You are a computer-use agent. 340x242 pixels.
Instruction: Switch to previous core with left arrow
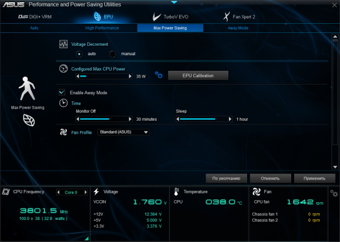pos(58,192)
